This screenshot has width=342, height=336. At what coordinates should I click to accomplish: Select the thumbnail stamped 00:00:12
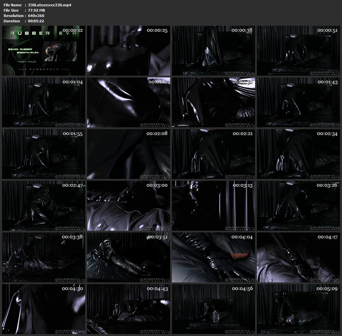pyautogui.click(x=44, y=51)
